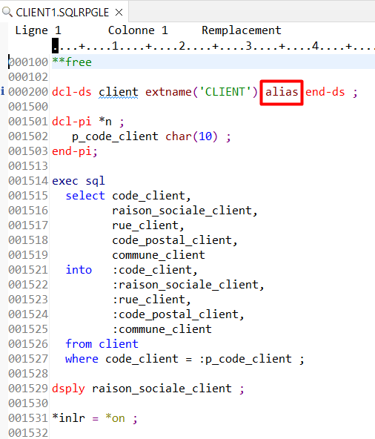Click the magnifier icon on the CLIENT1.SQLRPGLE tab
This screenshot has width=375, height=439.
click(7, 12)
